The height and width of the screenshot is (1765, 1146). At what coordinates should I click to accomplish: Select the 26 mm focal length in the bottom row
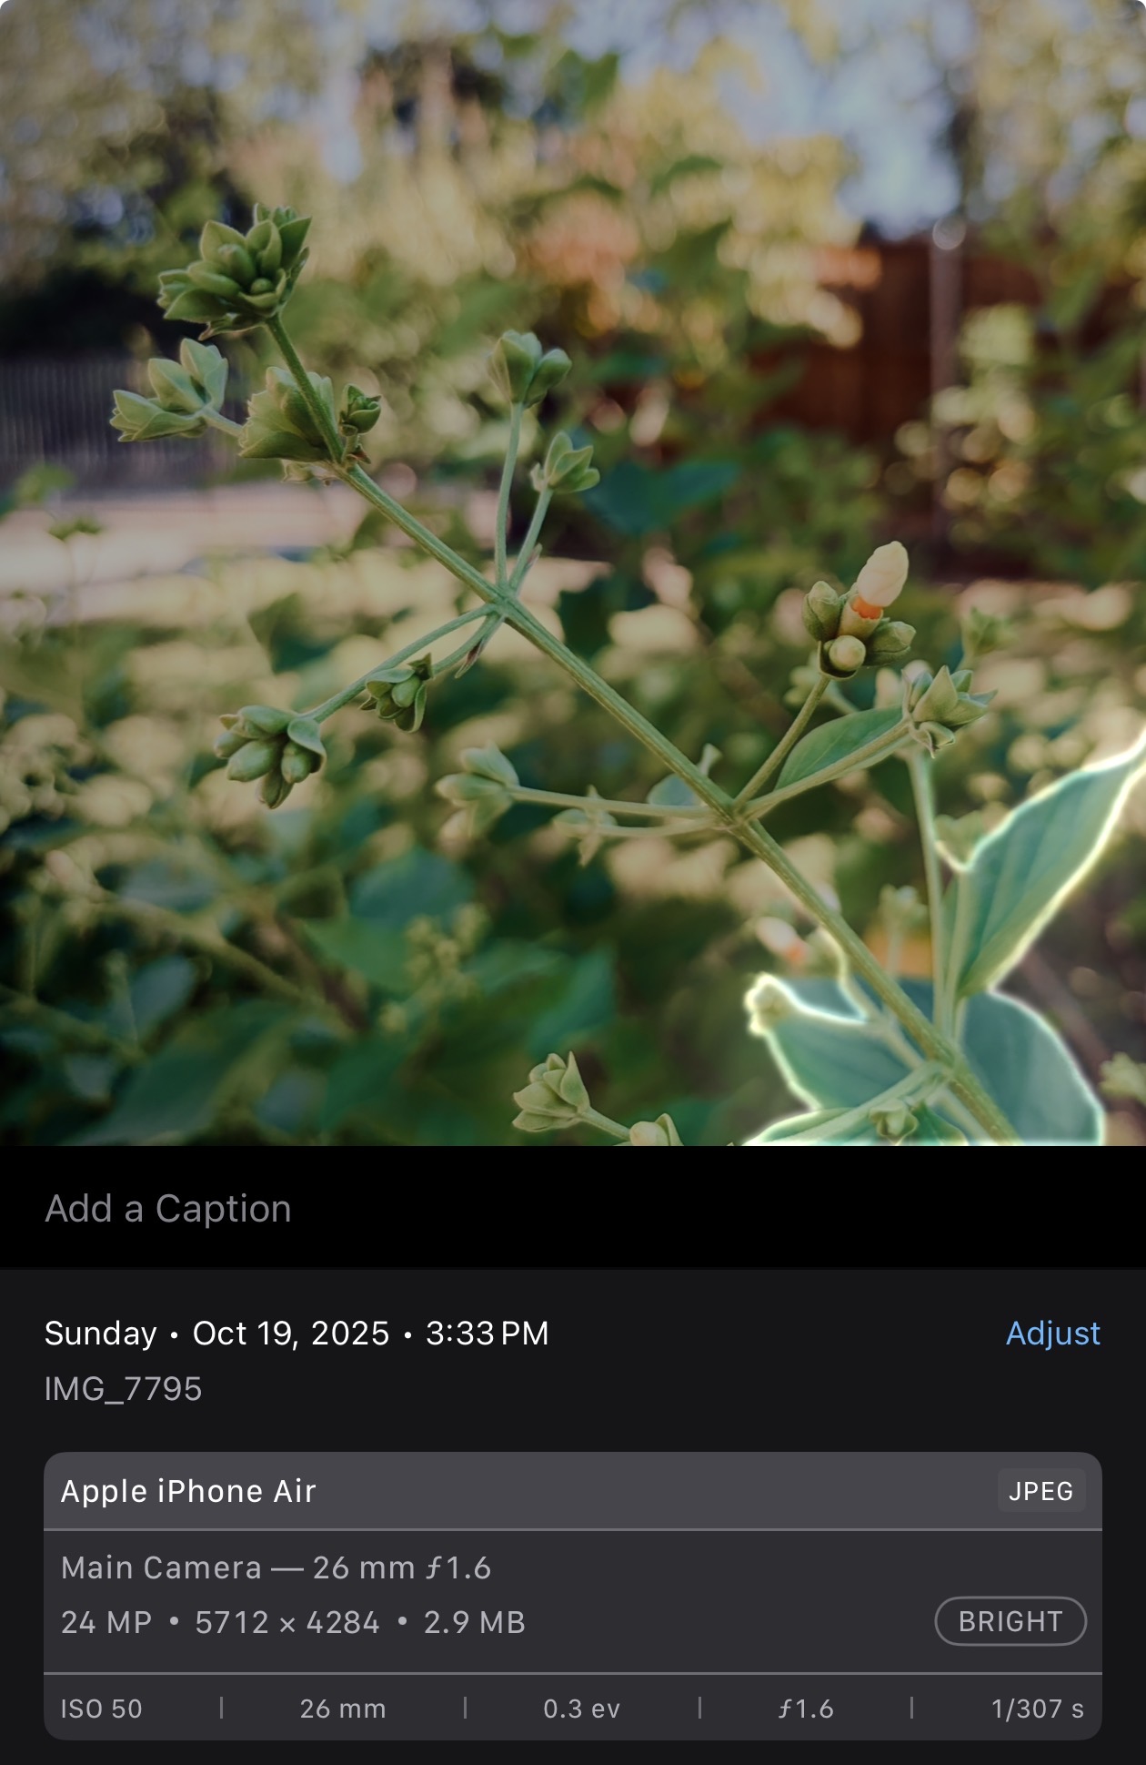click(x=343, y=1709)
